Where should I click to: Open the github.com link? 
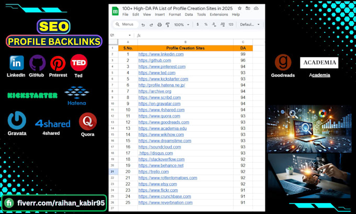click(x=154, y=60)
